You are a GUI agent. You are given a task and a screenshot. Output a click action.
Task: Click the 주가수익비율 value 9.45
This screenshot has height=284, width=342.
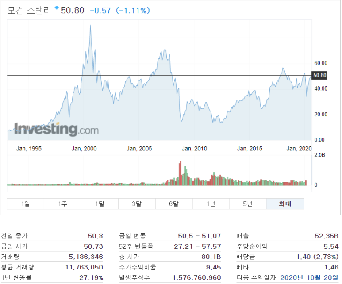click(214, 267)
